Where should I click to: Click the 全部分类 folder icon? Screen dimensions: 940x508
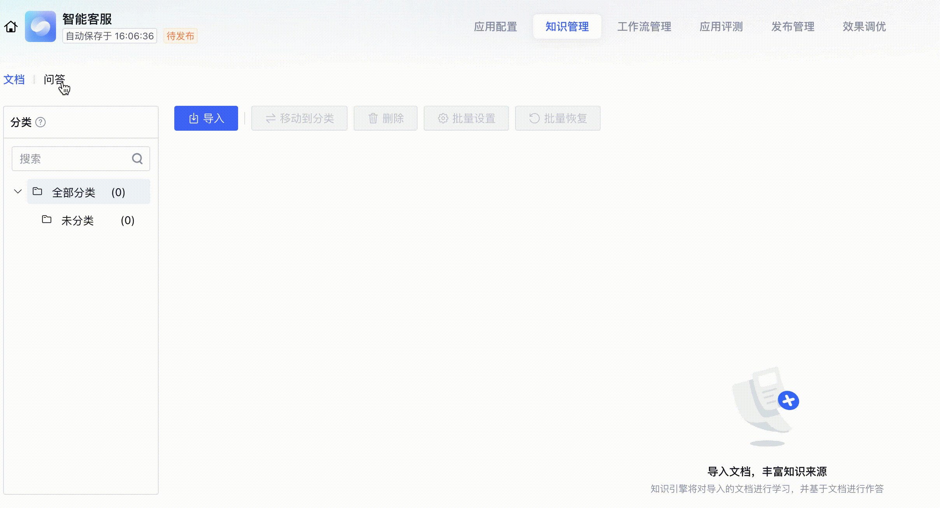point(37,191)
